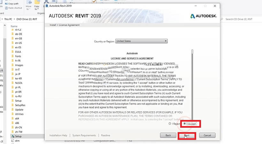This screenshot has width=262, height=144.
Task: Click Paste shortcut in Explorer ribbon
Action: click(x=13, y=8)
